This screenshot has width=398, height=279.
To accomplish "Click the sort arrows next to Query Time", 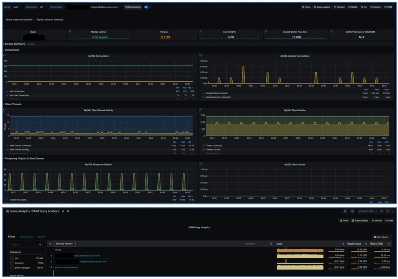I will click(x=388, y=244).
